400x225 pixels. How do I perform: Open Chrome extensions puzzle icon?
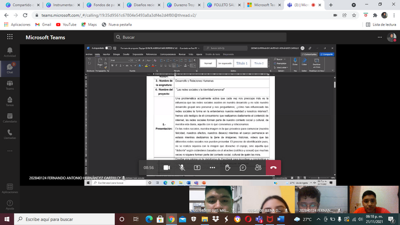375,15
